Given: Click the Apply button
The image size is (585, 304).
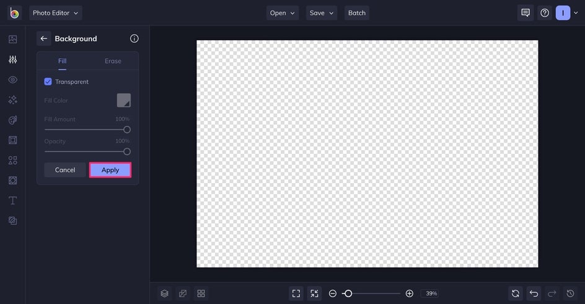Looking at the screenshot, I should coord(110,170).
